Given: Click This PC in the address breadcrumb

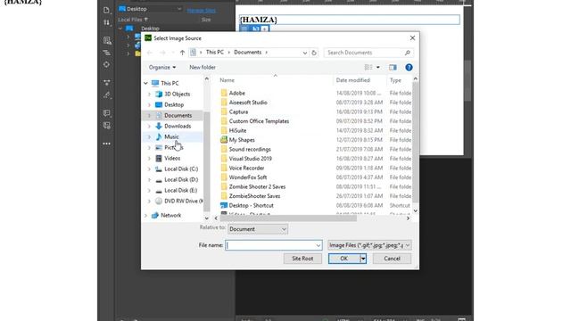Looking at the screenshot, I should tap(215, 53).
